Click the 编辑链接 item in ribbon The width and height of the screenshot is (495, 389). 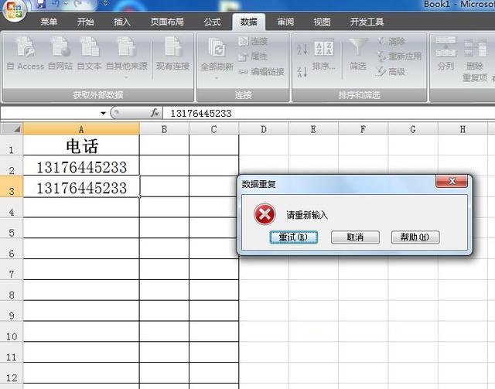(x=261, y=72)
